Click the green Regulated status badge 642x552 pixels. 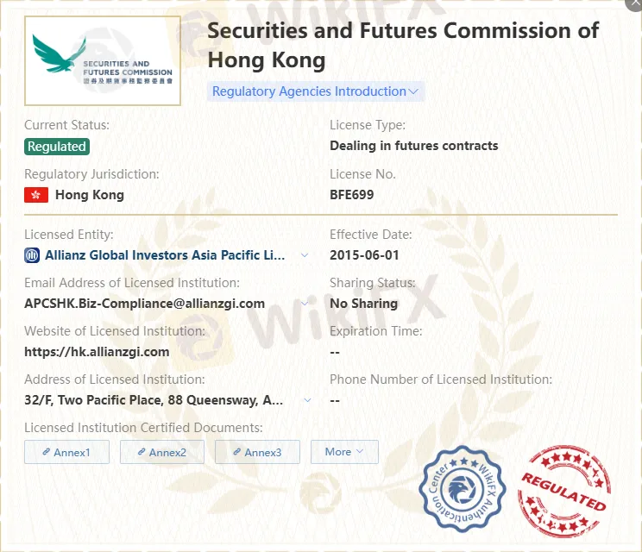(57, 147)
